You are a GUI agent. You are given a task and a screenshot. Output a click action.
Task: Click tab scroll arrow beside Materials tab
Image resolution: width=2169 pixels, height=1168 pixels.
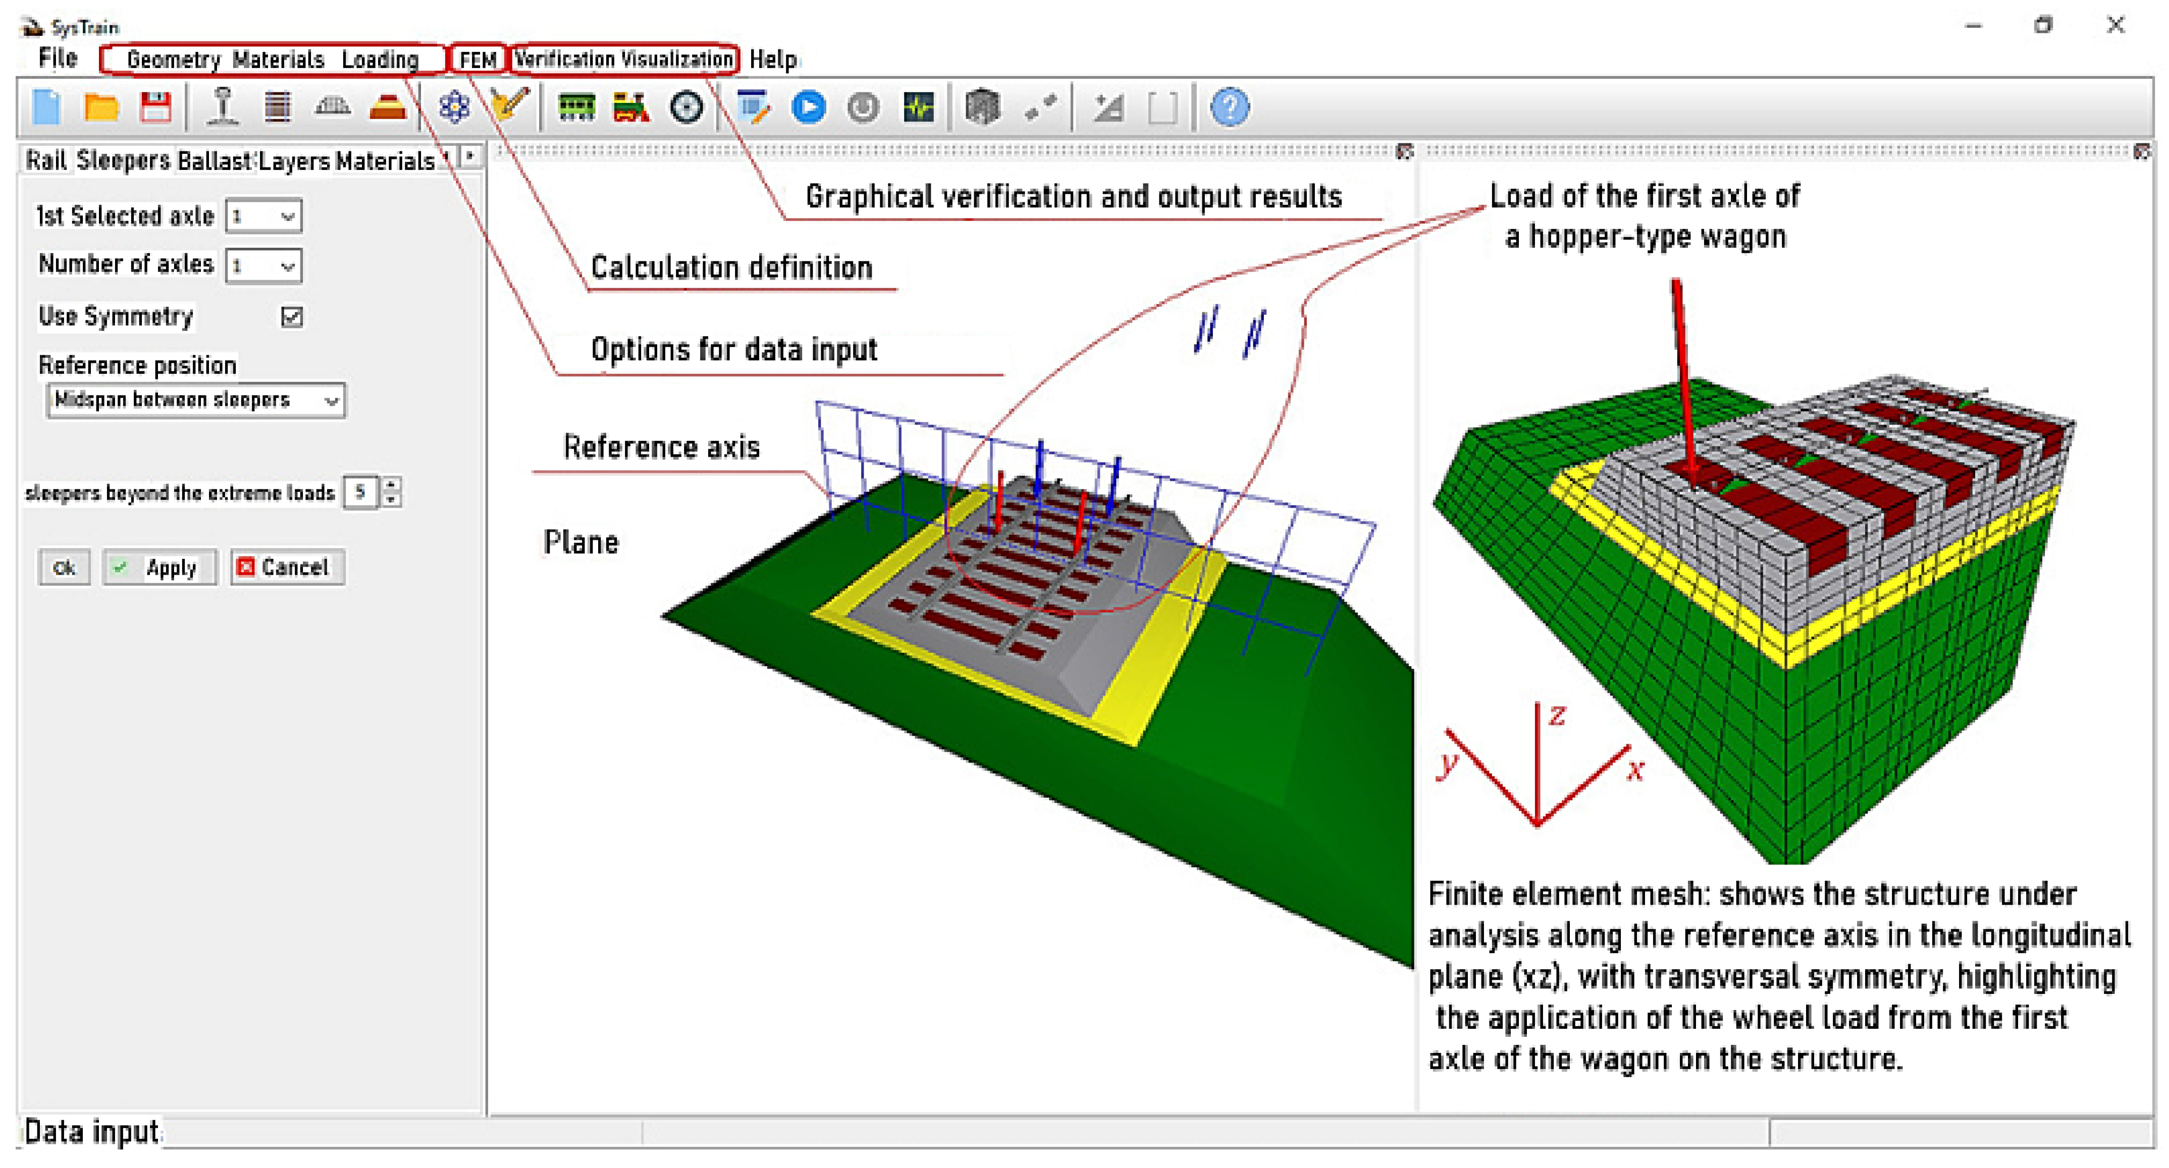coord(470,156)
